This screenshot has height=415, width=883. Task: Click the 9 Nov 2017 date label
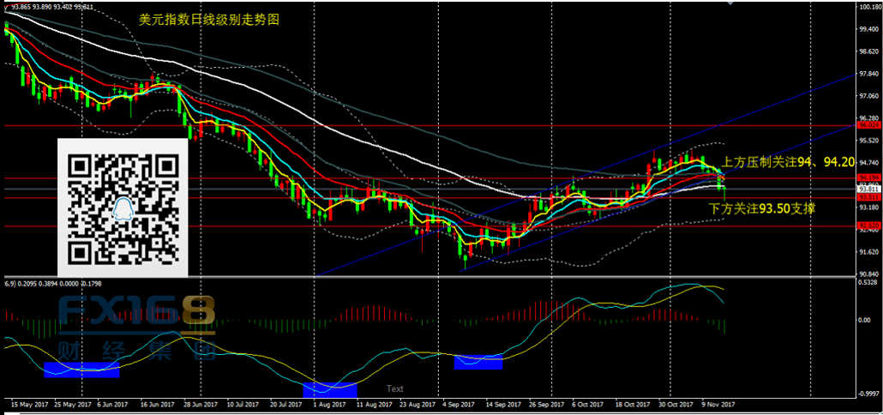[x=717, y=403]
